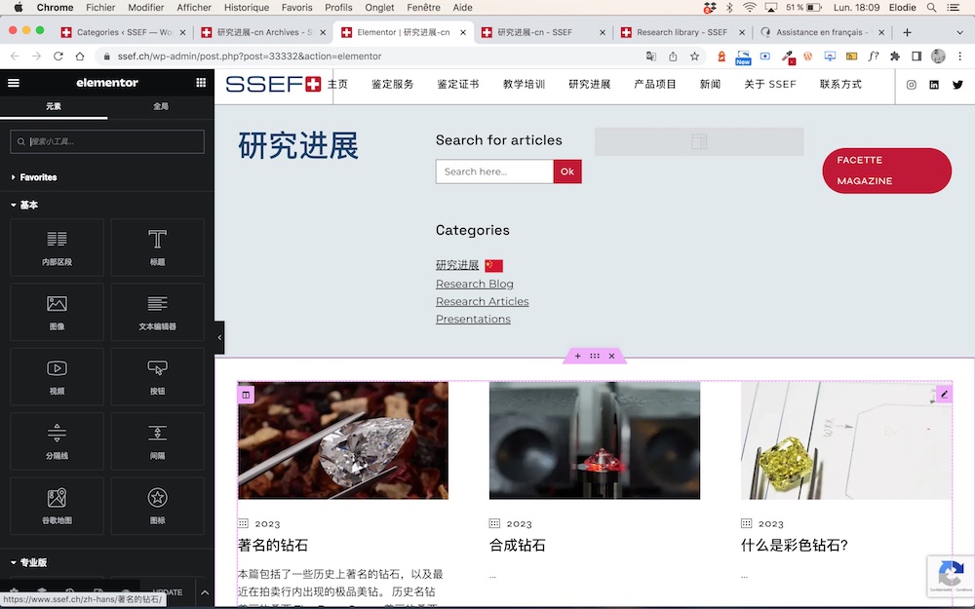This screenshot has width=975, height=609.
Task: Open the 研究进展 navigation item
Action: [x=590, y=85]
